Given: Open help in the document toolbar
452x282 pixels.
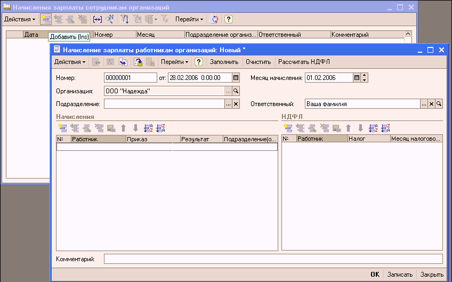Looking at the screenshot, I should pos(198,62).
